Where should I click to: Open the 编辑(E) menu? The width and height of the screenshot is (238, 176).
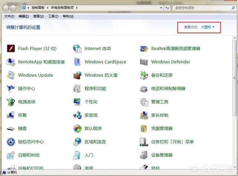pyautogui.click(x=24, y=16)
